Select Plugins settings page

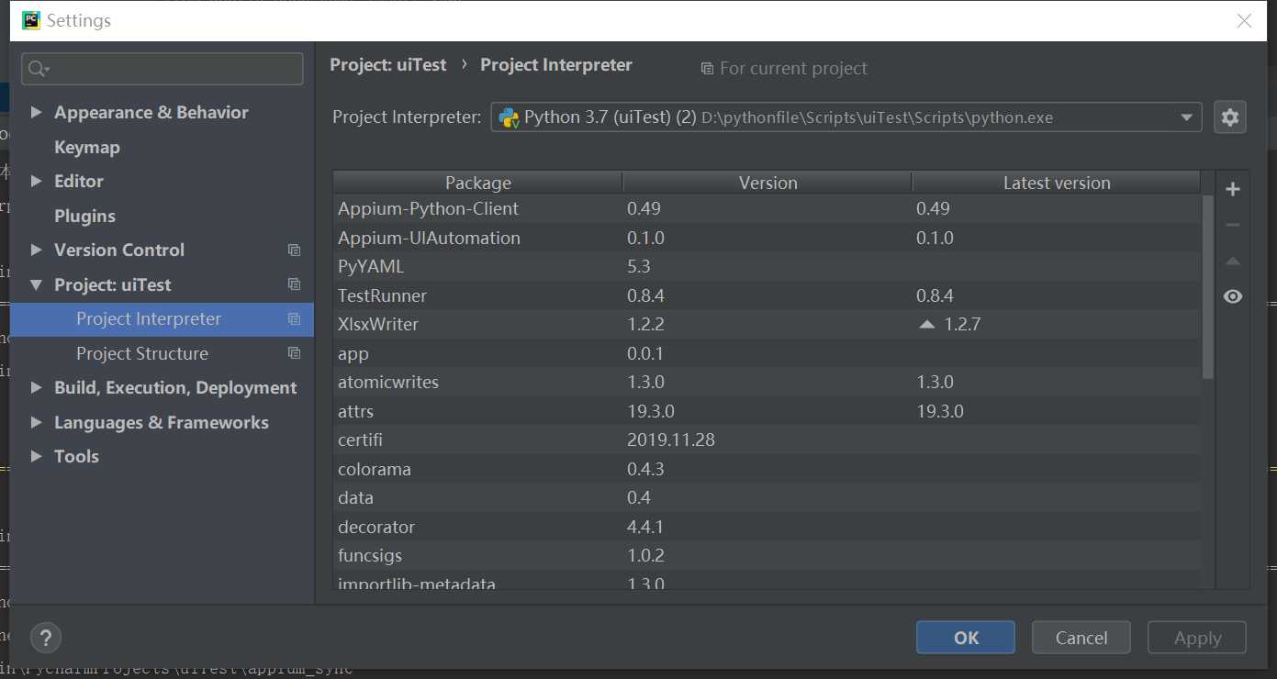[84, 216]
